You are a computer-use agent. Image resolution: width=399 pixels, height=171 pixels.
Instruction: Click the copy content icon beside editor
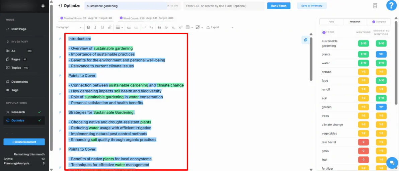pyautogui.click(x=305, y=40)
